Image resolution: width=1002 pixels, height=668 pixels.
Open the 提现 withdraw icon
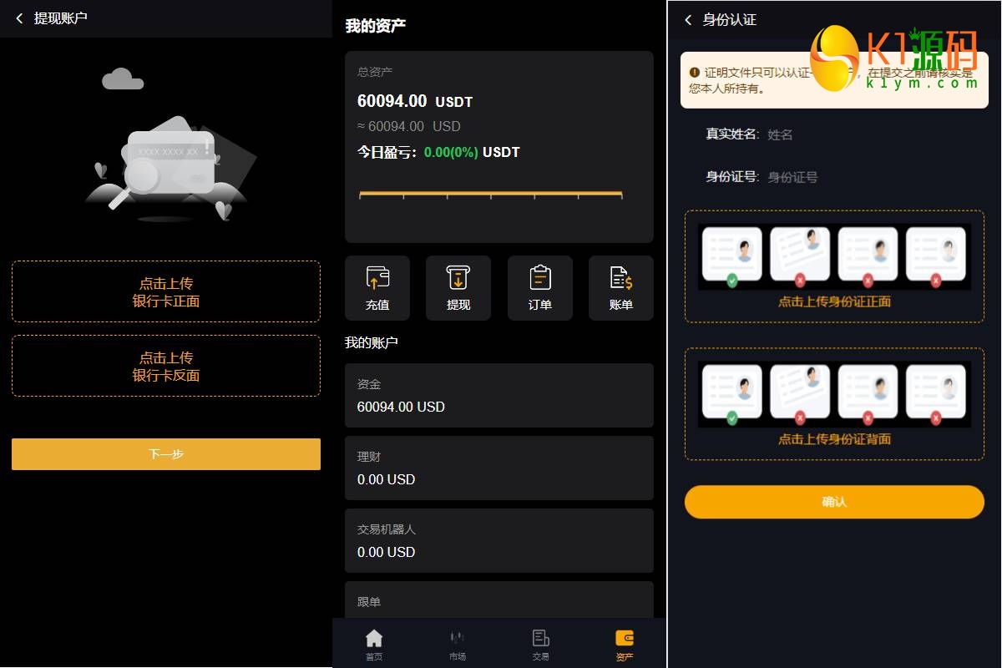[458, 288]
